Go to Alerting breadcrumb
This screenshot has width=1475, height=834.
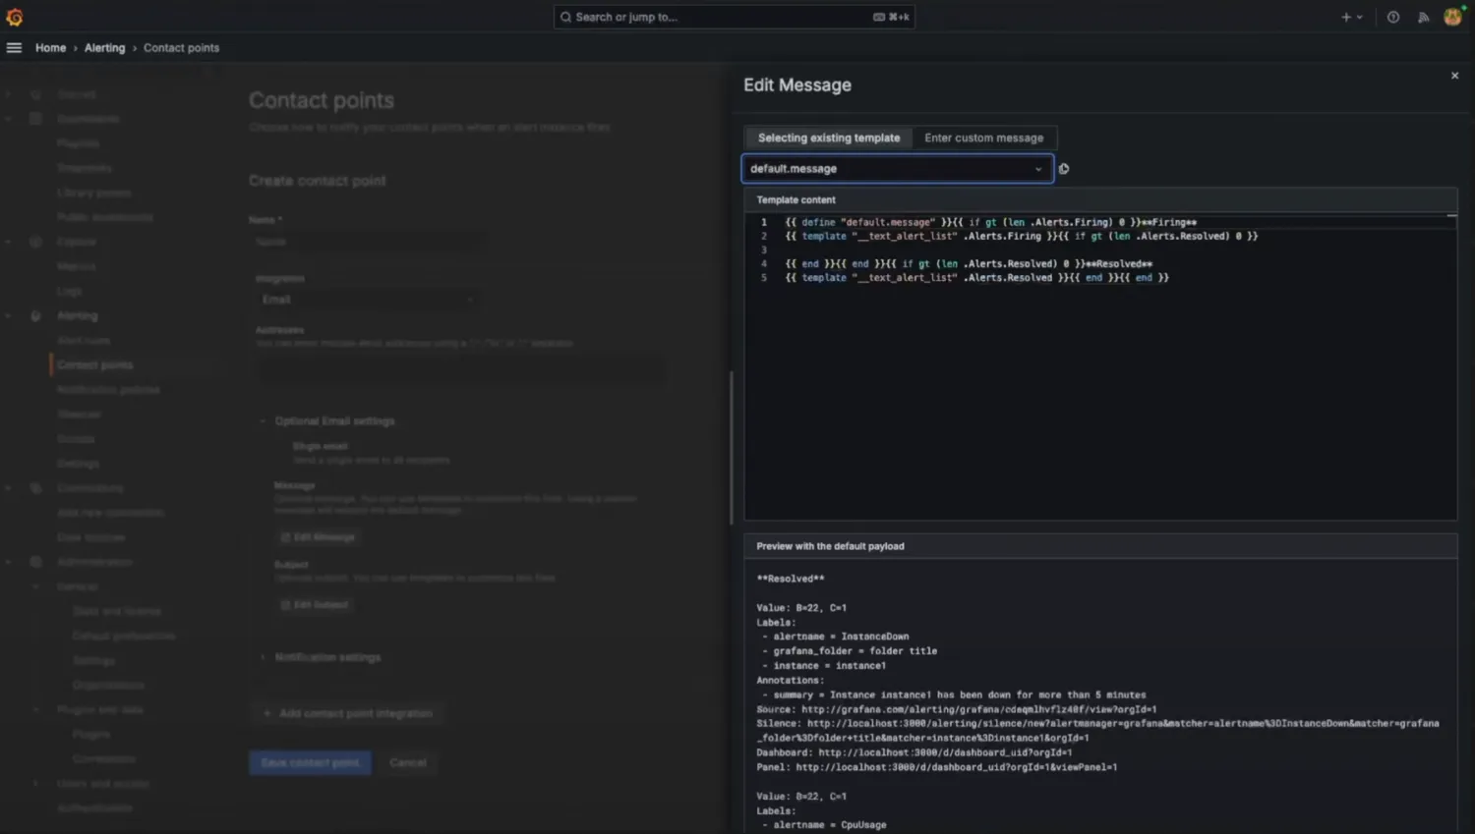(104, 47)
